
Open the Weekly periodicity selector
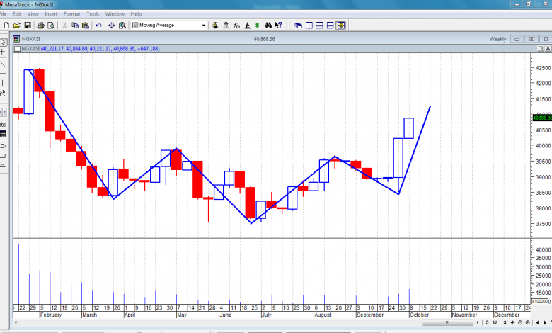click(498, 39)
